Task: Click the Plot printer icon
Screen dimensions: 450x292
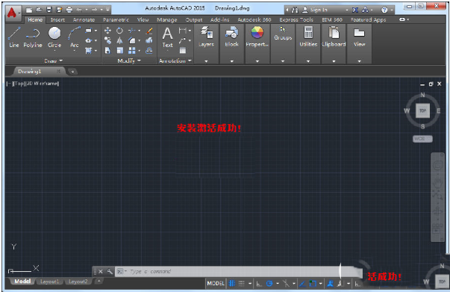Action: (x=69, y=10)
